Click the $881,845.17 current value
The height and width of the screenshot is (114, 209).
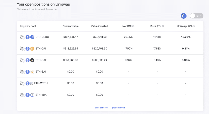[71, 37]
